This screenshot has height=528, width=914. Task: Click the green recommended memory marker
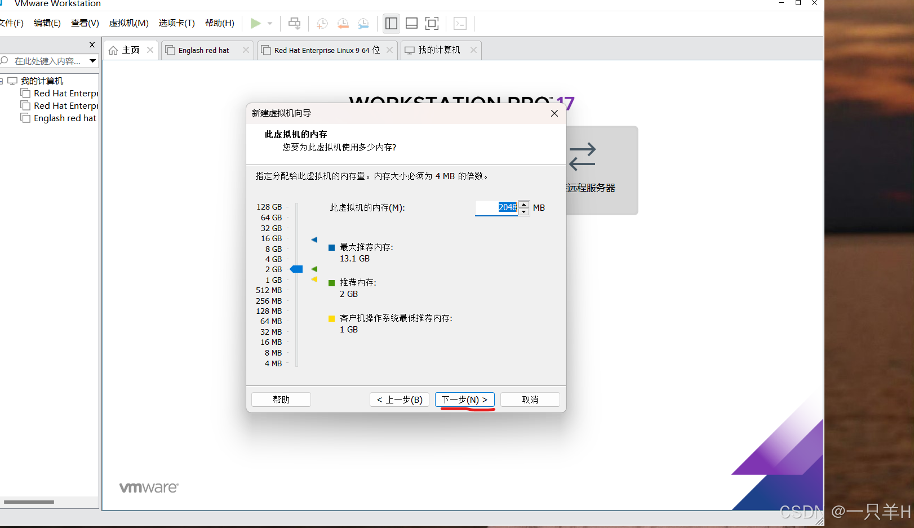click(314, 269)
